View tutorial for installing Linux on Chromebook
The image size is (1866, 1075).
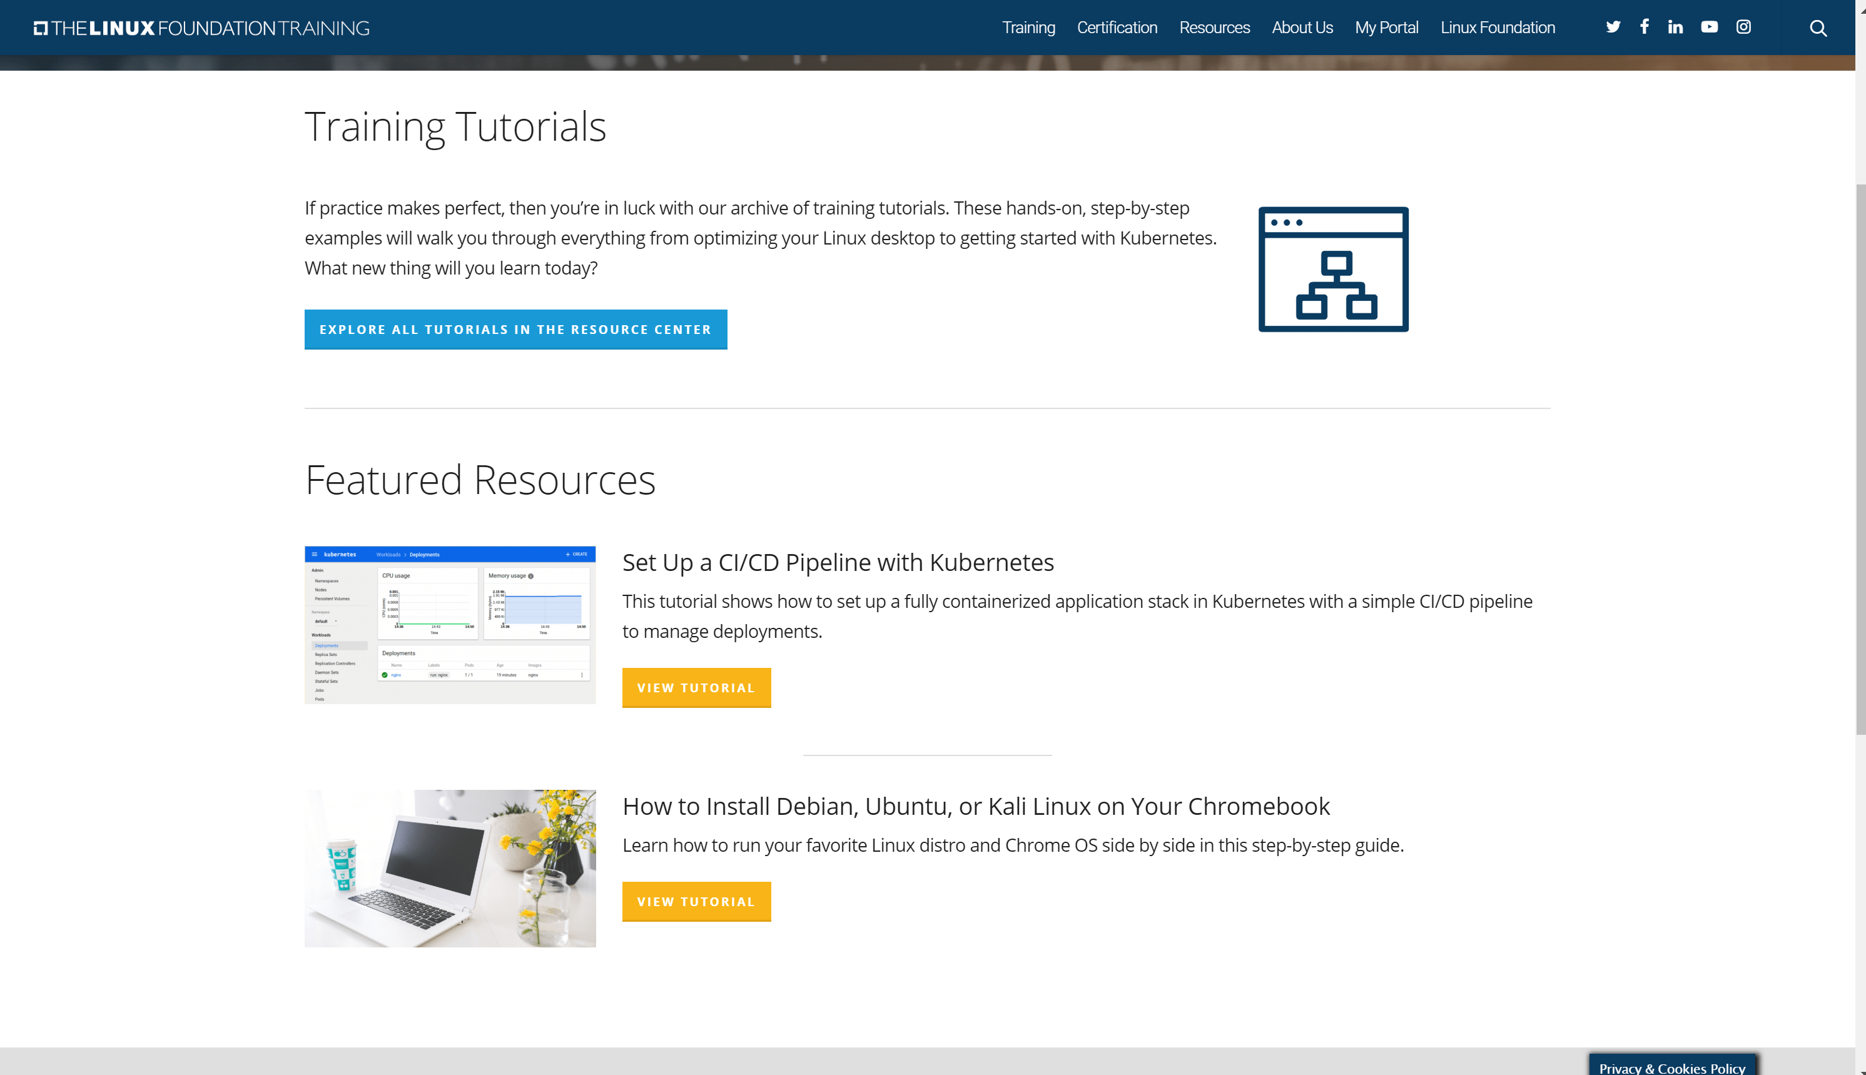(696, 902)
